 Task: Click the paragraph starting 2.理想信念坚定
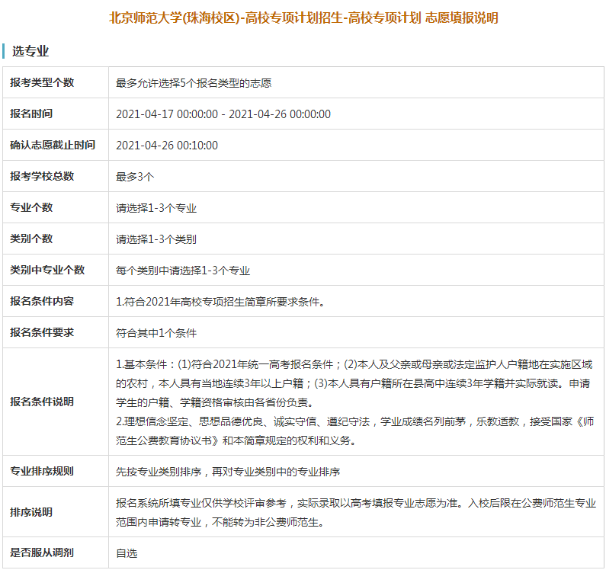(x=354, y=431)
